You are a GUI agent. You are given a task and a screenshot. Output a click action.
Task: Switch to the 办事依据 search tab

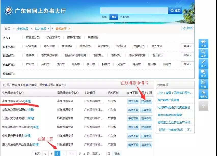(125, 17)
